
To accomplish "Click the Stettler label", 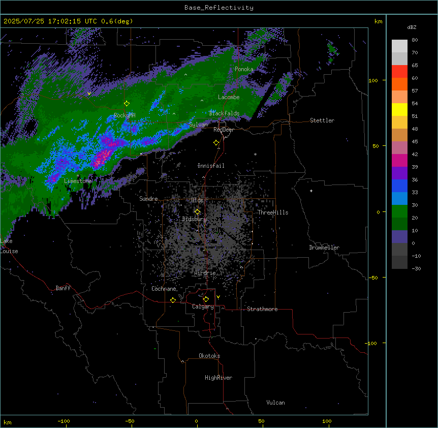I will (322, 120).
